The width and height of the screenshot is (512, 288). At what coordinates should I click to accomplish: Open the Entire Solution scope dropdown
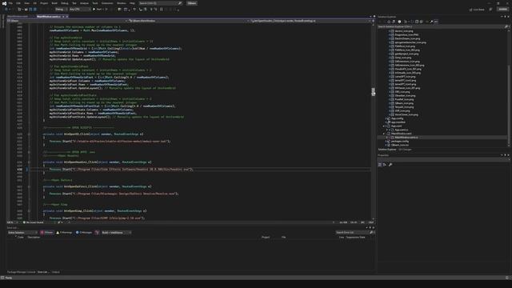coord(22,233)
